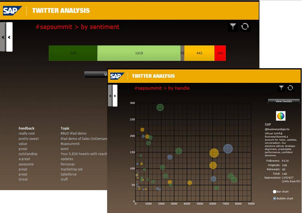Select the dark green 710 sentiment segment
The width and height of the screenshot is (302, 213).
point(73,53)
